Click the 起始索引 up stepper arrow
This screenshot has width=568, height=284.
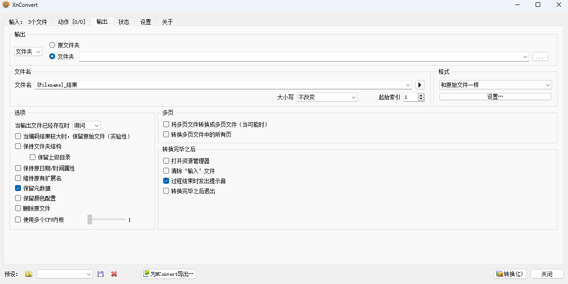tap(422, 95)
